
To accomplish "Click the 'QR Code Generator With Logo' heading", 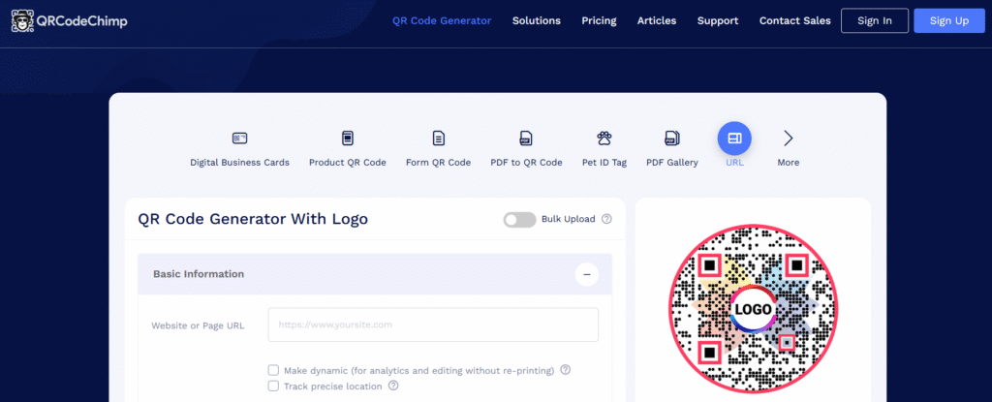I will point(253,219).
